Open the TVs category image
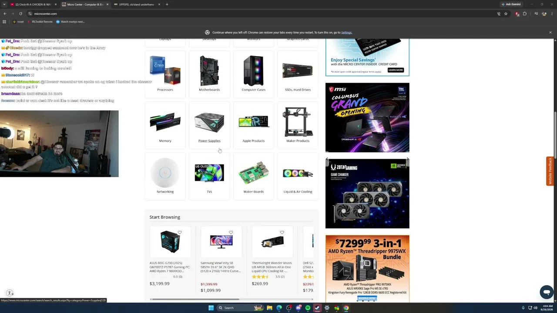 pos(209,173)
